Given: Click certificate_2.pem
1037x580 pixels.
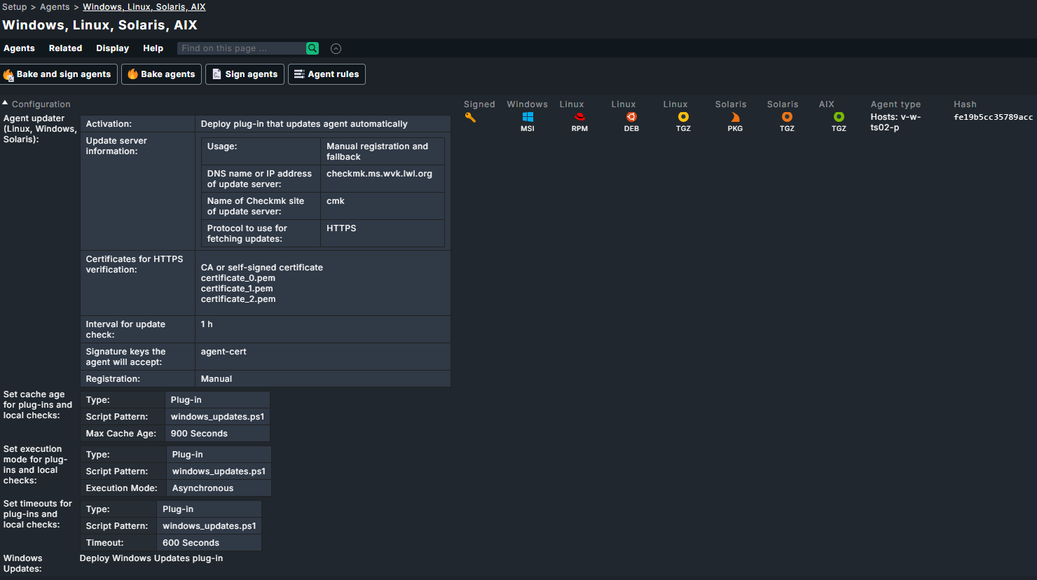Looking at the screenshot, I should [x=238, y=299].
